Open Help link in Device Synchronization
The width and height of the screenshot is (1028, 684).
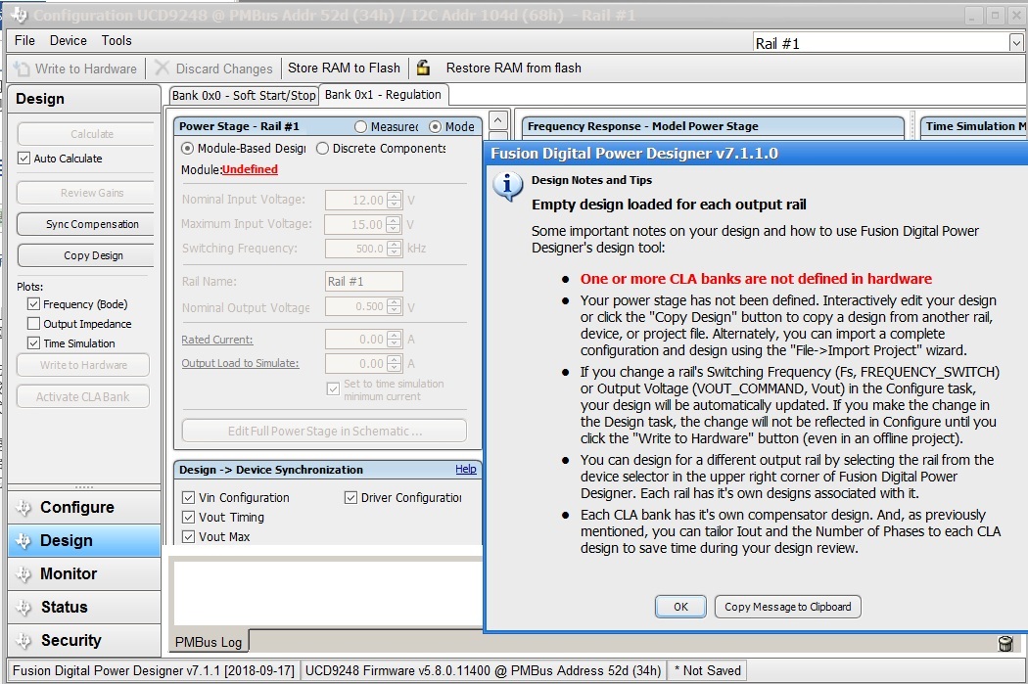(466, 469)
